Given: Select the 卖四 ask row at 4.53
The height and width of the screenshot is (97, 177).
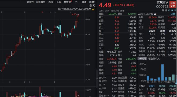Looking at the screenshot, I should click(x=117, y=21).
